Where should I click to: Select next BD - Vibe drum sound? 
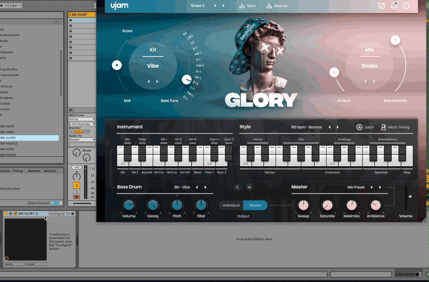(x=206, y=187)
